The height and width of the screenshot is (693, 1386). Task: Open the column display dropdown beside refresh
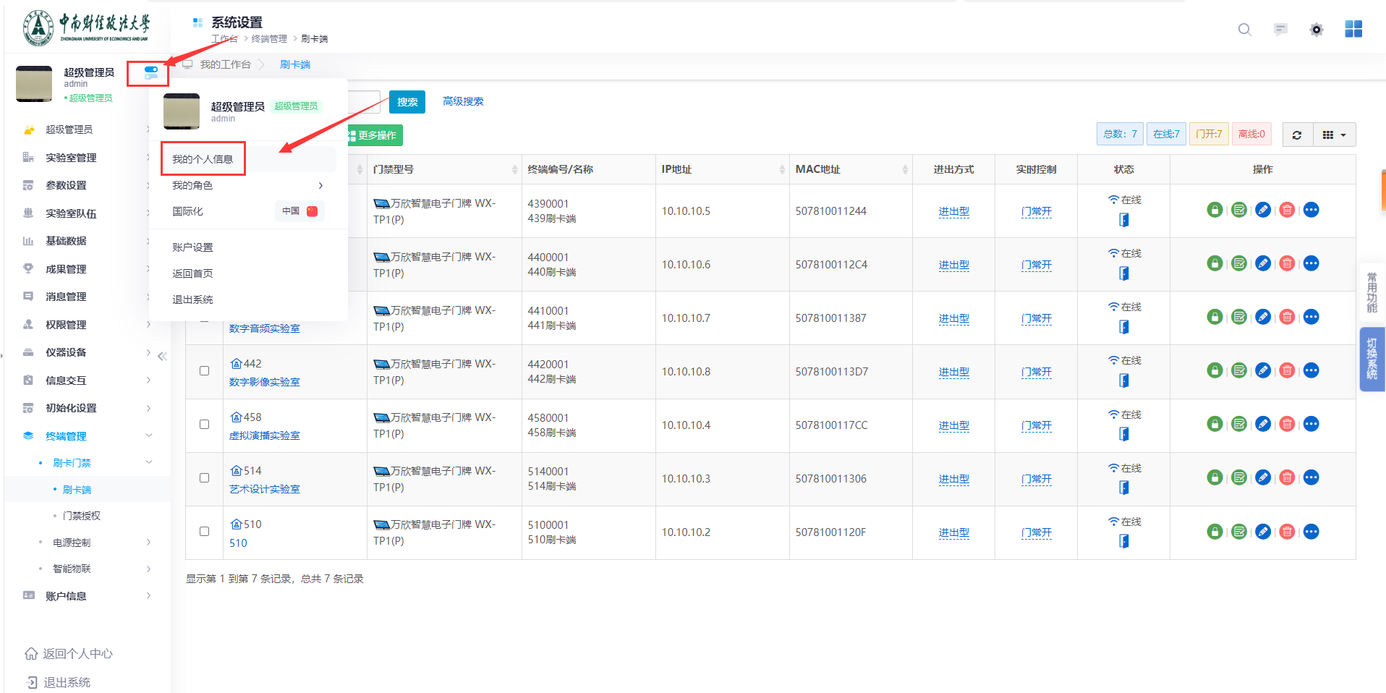point(1334,135)
